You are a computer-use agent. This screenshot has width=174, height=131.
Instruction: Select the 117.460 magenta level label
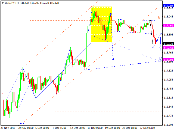tap(168, 26)
